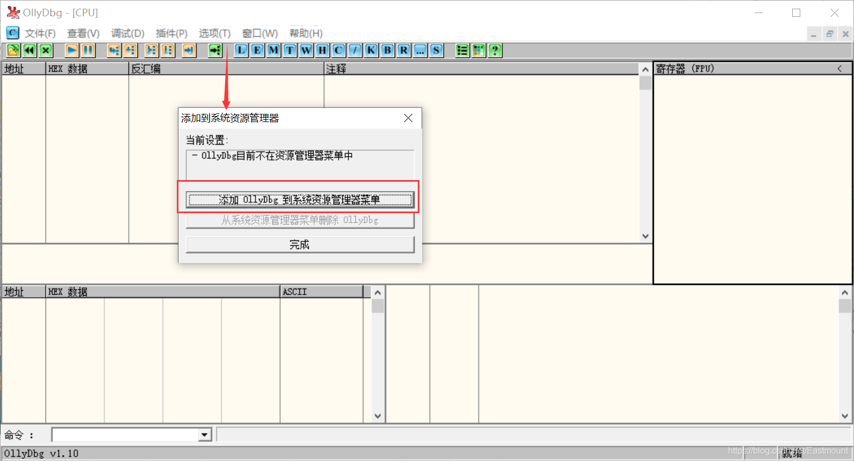Click the OllyDbg title bar app icon
Screen dimensions: 854x461
tap(13, 12)
